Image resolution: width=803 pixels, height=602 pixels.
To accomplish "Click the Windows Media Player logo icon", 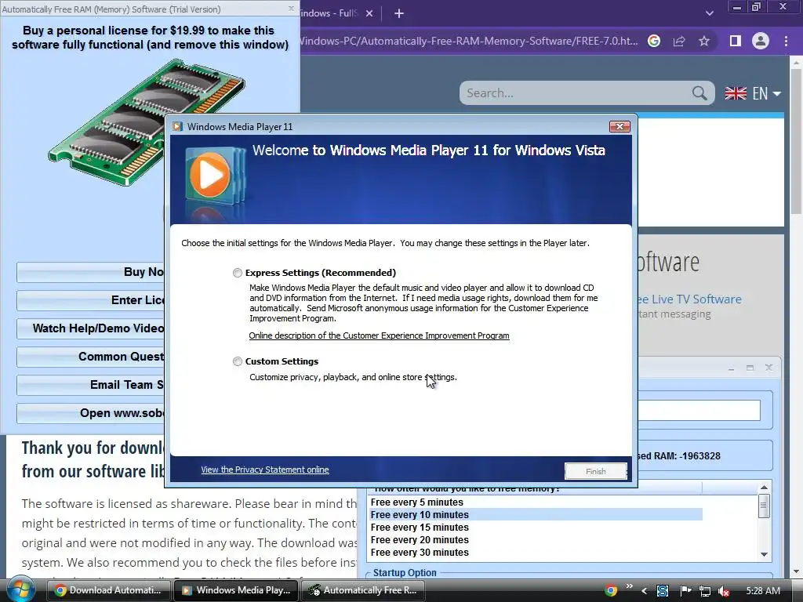I will pyautogui.click(x=213, y=176).
